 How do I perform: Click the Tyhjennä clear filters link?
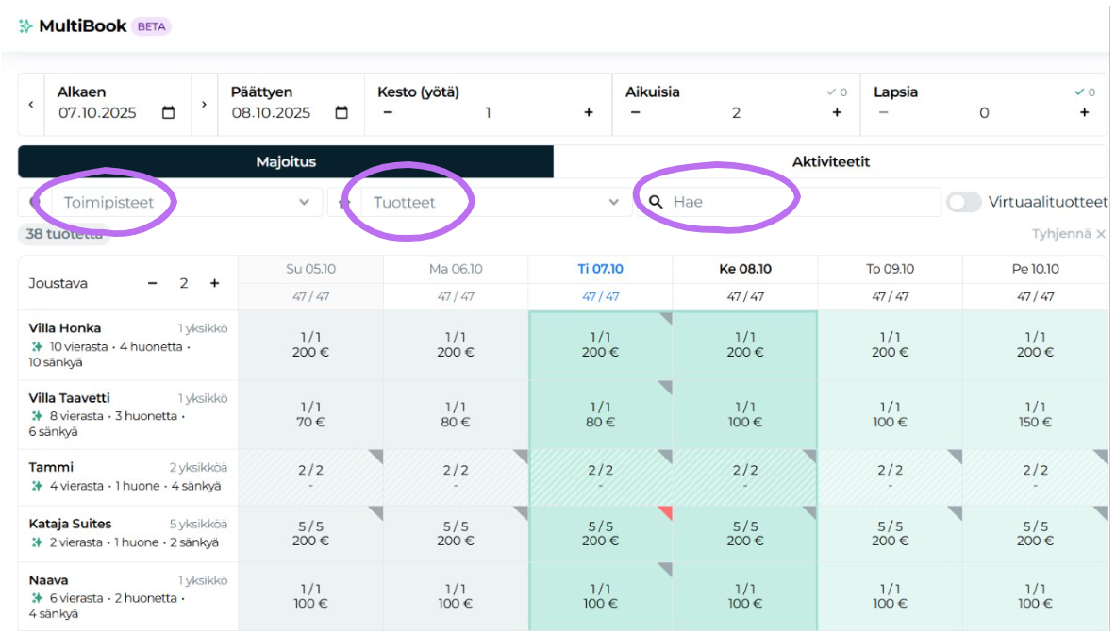click(x=1068, y=233)
